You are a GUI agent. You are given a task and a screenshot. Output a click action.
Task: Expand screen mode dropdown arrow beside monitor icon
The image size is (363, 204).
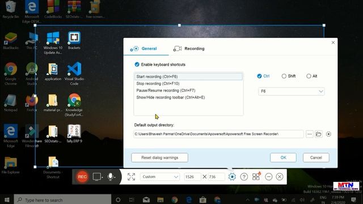(x=102, y=177)
